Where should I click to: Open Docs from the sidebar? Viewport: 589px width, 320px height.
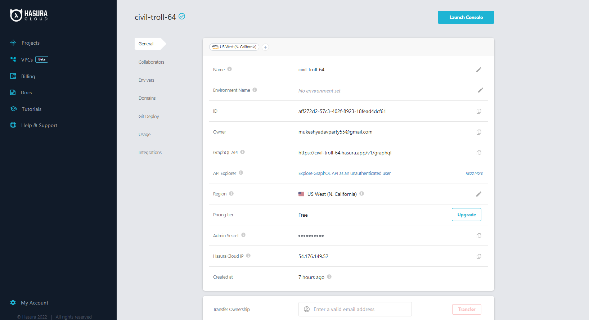(26, 93)
